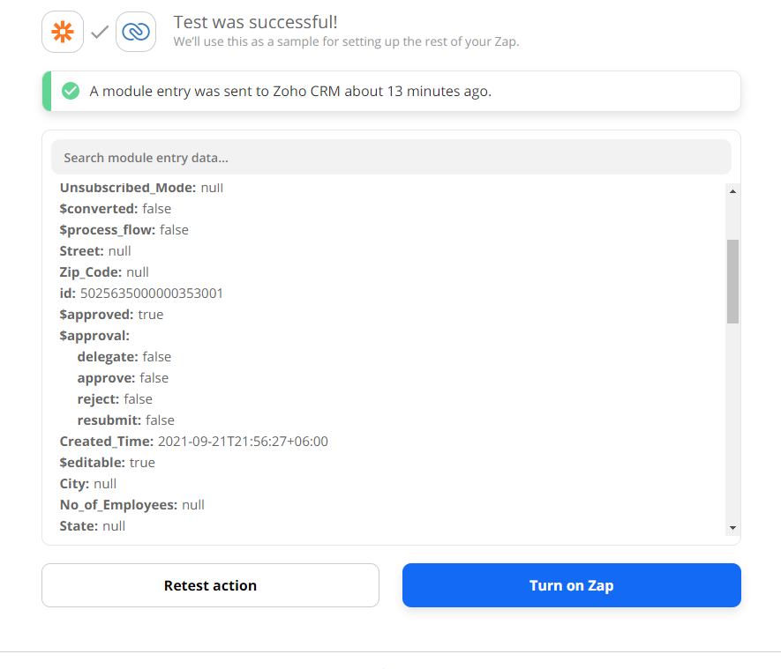Screen dimensions: 781x669
Task: Click the green success check icon
Action: 71,91
